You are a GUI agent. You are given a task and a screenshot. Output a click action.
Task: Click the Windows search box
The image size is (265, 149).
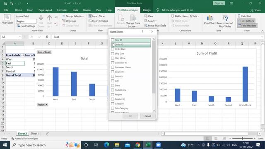(x=45, y=145)
